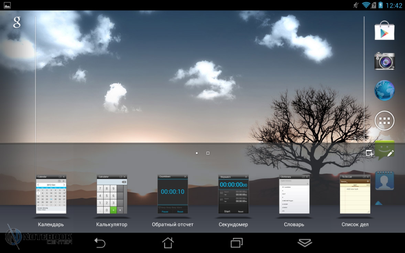Launch the Dictionary thumbnail
This screenshot has height=253, width=405.
click(294, 194)
